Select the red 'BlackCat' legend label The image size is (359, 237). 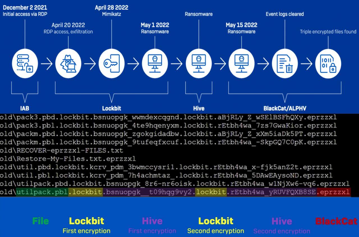click(336, 221)
